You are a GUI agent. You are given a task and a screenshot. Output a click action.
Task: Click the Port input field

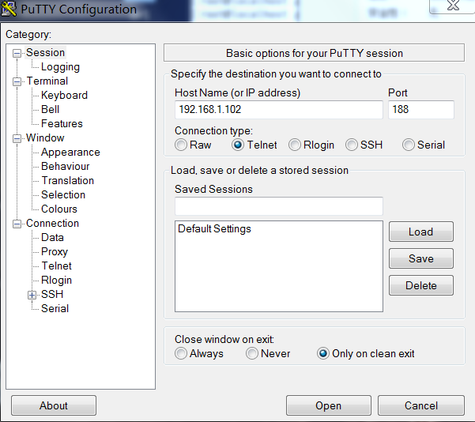tap(421, 110)
